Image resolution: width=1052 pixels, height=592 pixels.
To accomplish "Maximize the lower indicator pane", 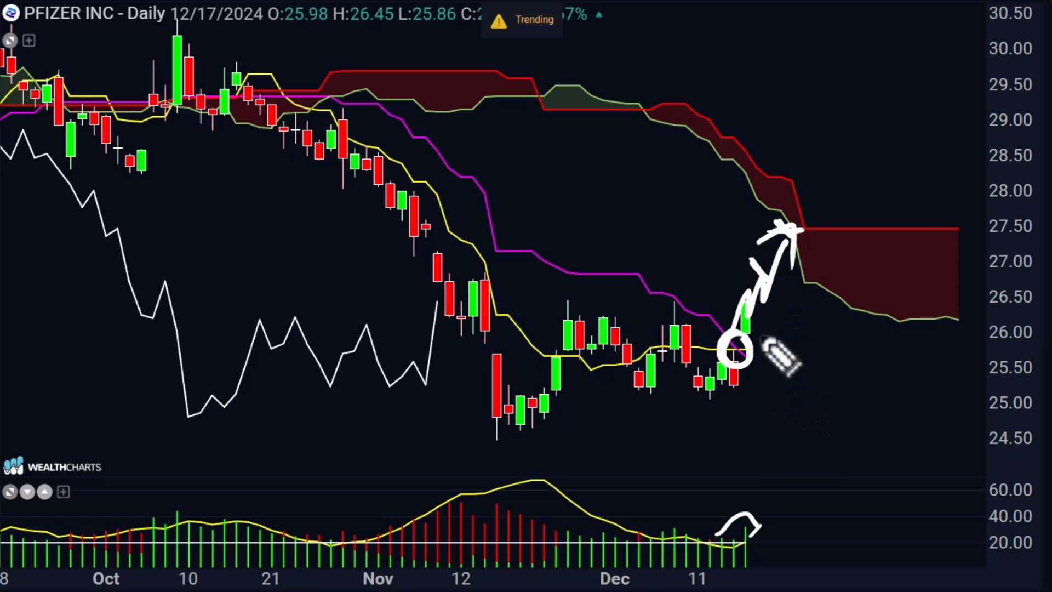I will [x=10, y=492].
